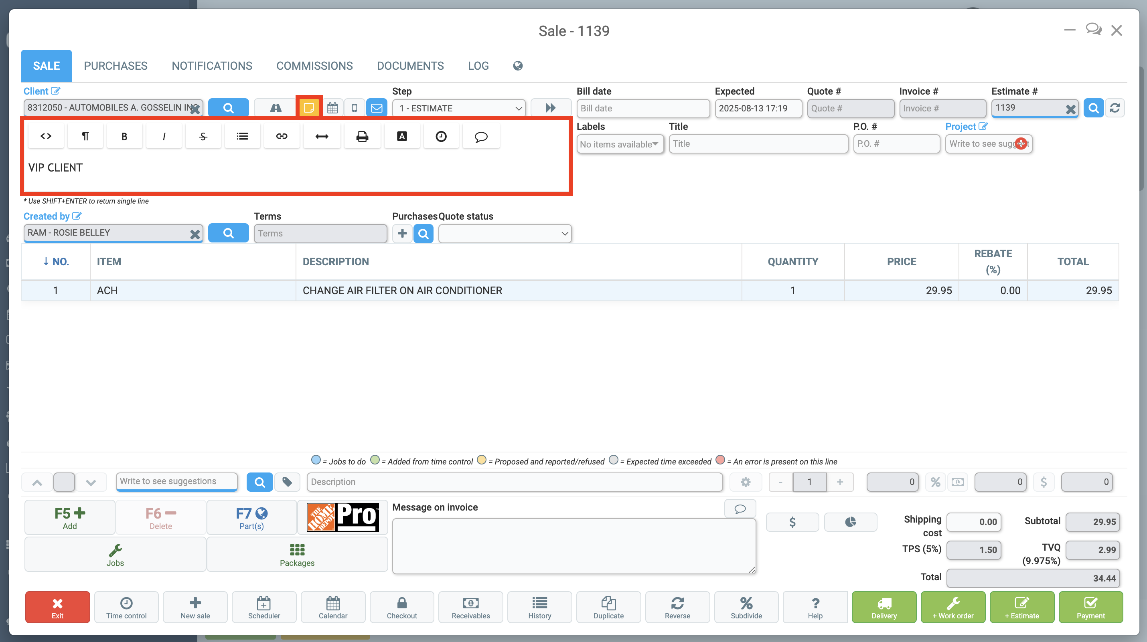Click the Message on invoice text area
This screenshot has width=1147, height=642.
573,546
